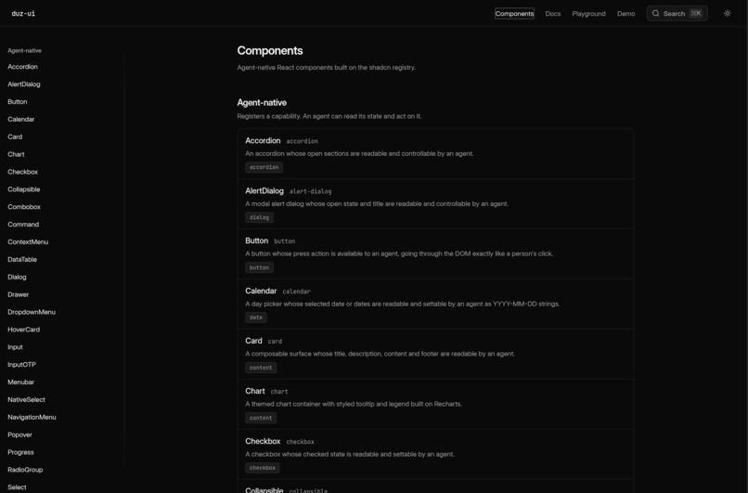Go to the duz-ui home logo
The image size is (748, 493).
(23, 13)
